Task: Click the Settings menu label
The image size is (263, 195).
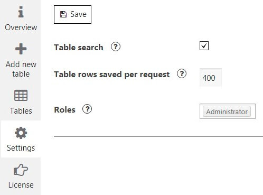Action: tap(21, 148)
